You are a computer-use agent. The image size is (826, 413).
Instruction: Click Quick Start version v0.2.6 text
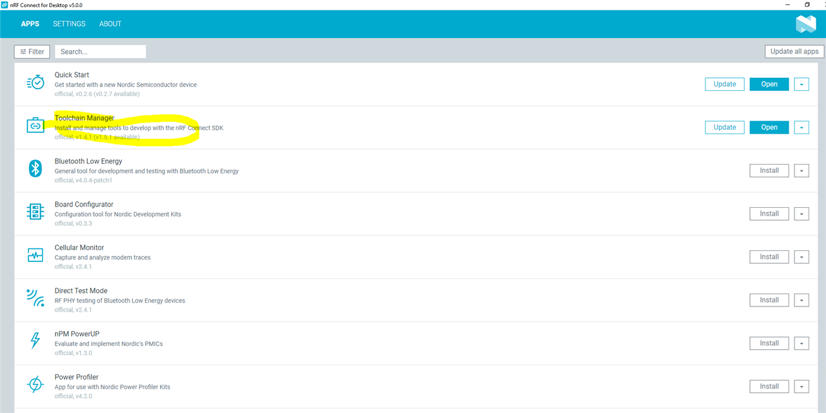[97, 94]
